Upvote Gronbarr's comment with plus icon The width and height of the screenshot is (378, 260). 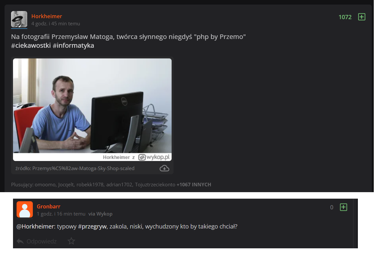(x=343, y=207)
